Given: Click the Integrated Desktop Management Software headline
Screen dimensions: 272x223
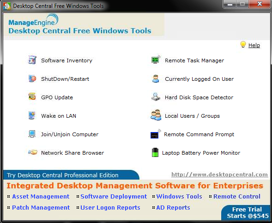Looking at the screenshot, I should click(x=135, y=186).
